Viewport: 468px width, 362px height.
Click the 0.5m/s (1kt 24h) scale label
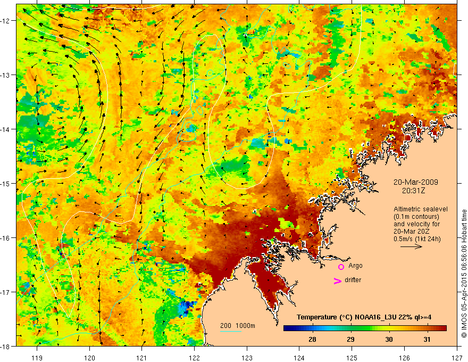tap(417, 239)
